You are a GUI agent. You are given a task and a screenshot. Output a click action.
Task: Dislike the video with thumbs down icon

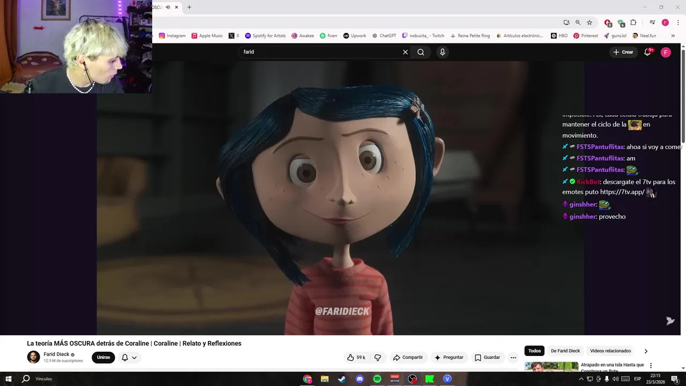(x=377, y=358)
